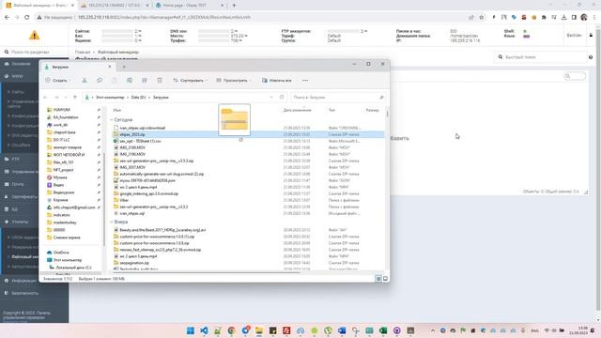The height and width of the screenshot is (338, 601).
Task: Open Excel from the taskbar
Action: tap(383, 330)
